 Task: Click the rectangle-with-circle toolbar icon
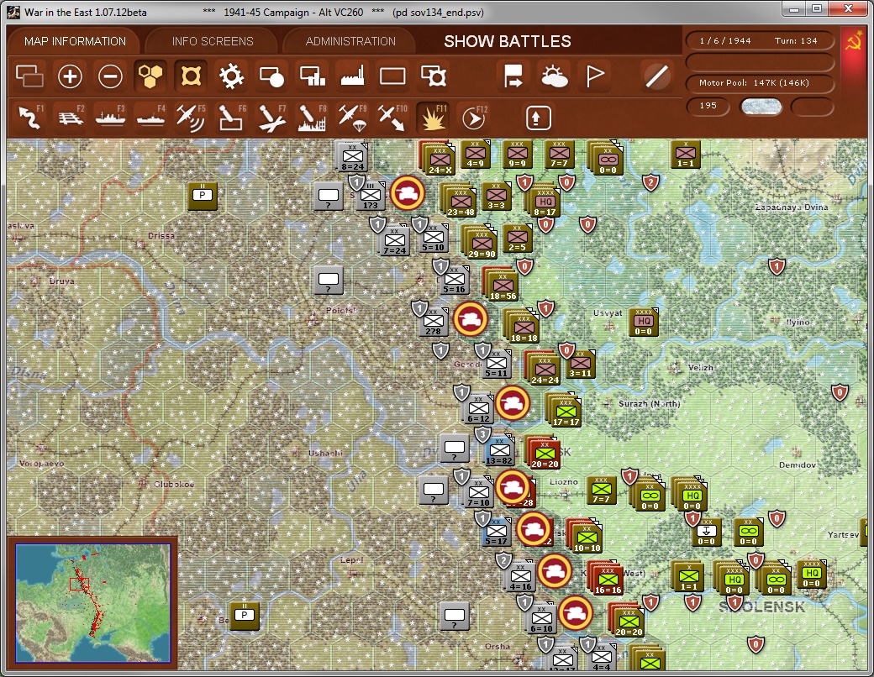point(272,76)
